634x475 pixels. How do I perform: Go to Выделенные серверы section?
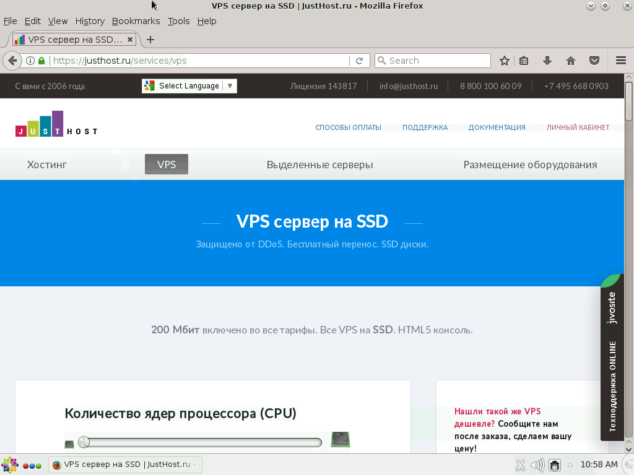[320, 165]
